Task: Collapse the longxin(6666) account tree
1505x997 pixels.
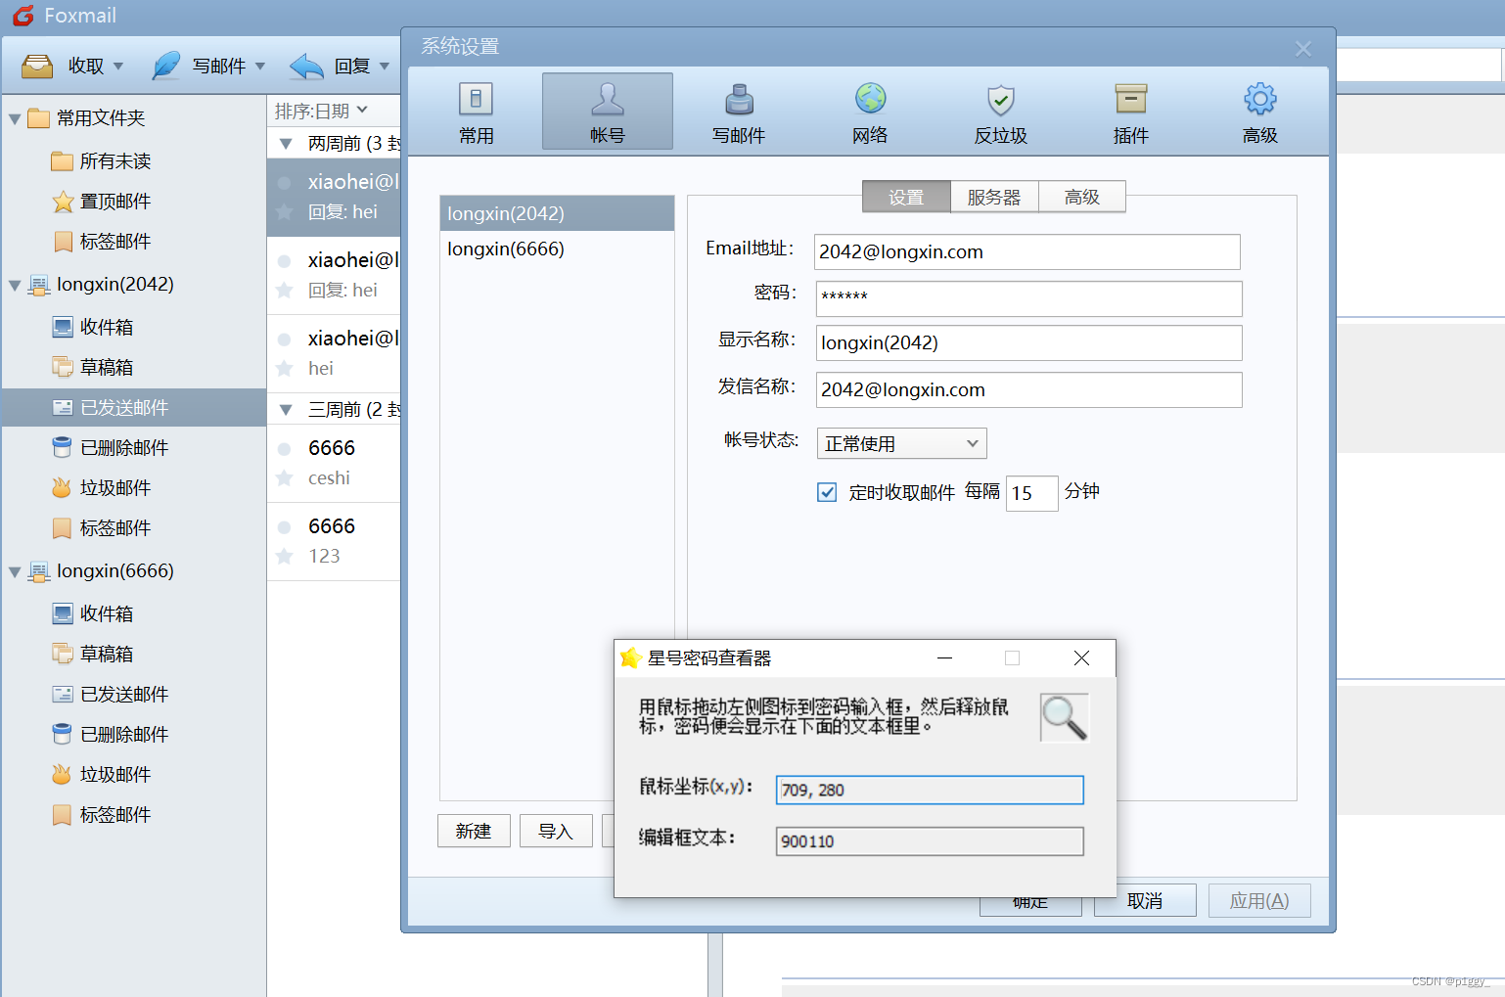Action: [x=15, y=572]
